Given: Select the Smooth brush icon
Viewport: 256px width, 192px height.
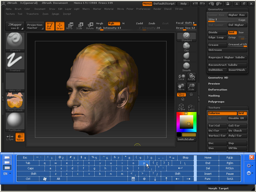Looking at the screenshot, I should [186, 66].
